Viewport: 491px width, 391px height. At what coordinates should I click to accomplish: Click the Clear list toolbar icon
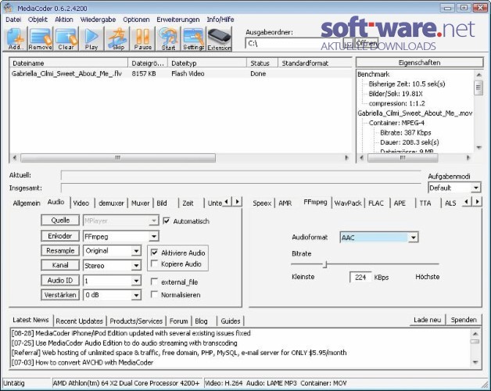pyautogui.click(x=66, y=39)
